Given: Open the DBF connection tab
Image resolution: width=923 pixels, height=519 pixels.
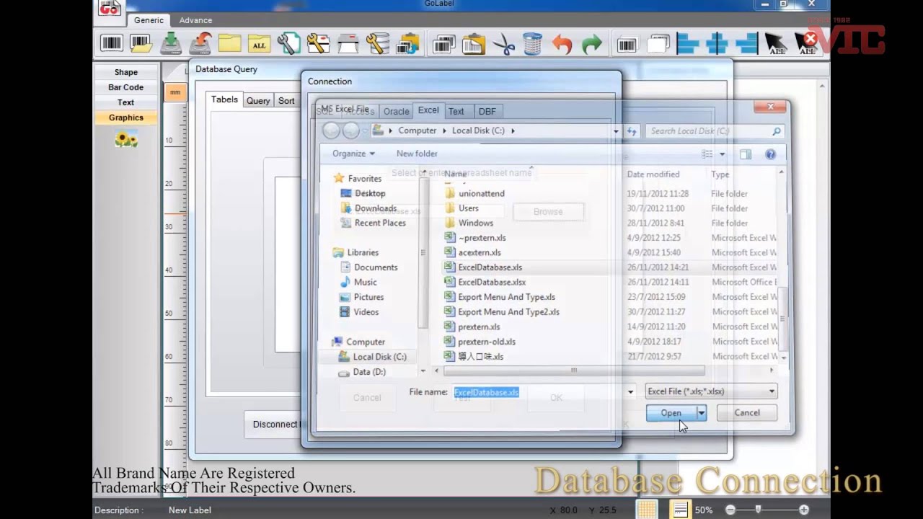Looking at the screenshot, I should pyautogui.click(x=487, y=111).
